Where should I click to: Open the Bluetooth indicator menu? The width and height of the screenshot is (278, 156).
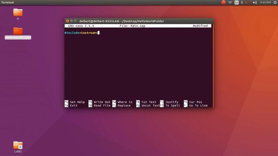[242, 3]
